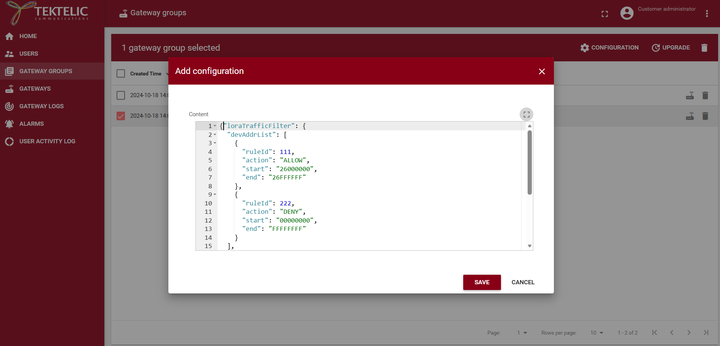Image resolution: width=720 pixels, height=346 pixels.
Task: Cancel the Add configuration dialog
Action: coord(523,282)
